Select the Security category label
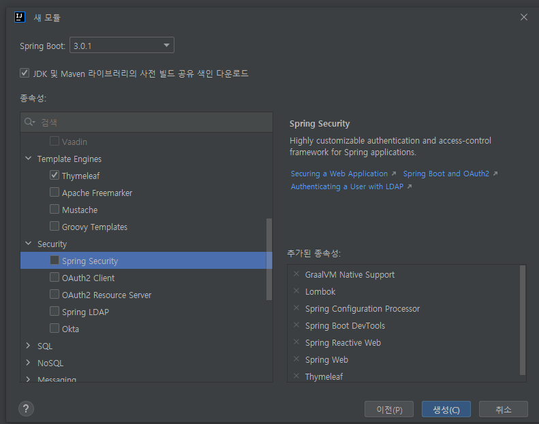539x424 pixels. pos(52,244)
